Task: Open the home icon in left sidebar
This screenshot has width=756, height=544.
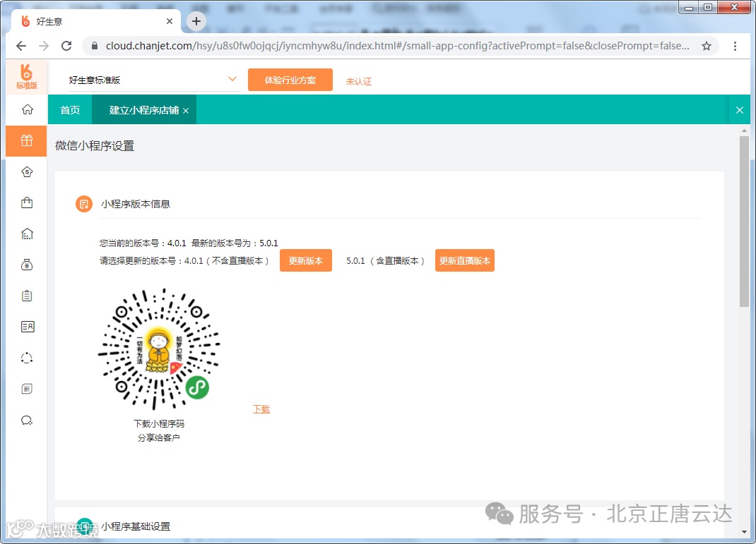Action: [27, 109]
